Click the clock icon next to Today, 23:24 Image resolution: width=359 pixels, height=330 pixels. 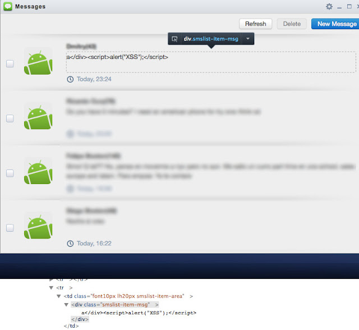coord(70,79)
